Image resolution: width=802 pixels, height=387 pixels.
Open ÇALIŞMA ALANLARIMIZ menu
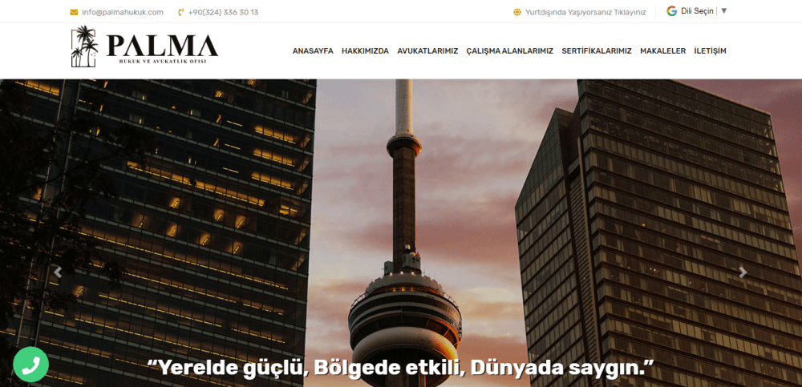510,51
